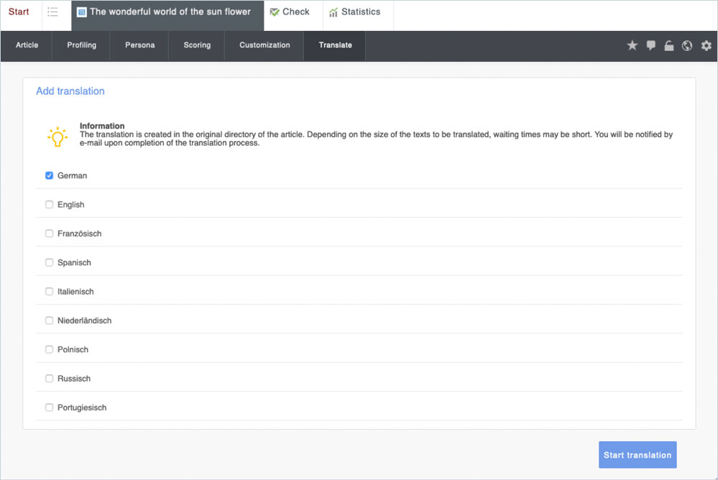Uncheck the German checkbox
Image resolution: width=718 pixels, height=480 pixels.
[49, 175]
